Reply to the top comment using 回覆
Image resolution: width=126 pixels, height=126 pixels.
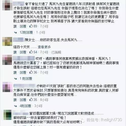tap(23, 26)
